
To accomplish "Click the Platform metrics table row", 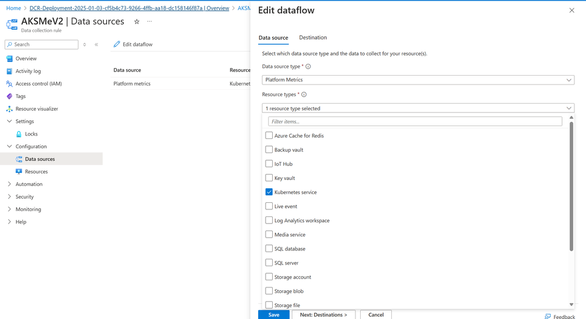I will click(x=181, y=84).
